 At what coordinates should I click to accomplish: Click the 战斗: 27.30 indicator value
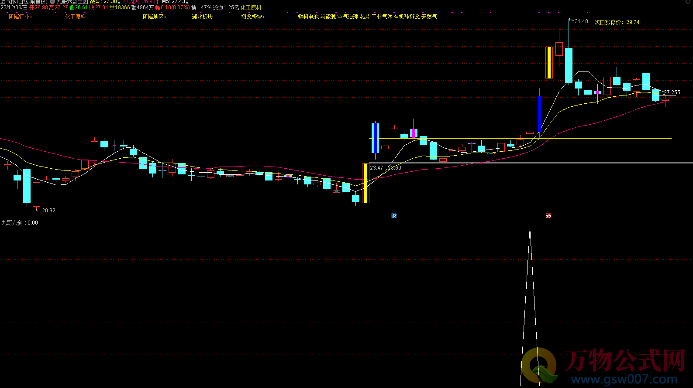[103, 2]
